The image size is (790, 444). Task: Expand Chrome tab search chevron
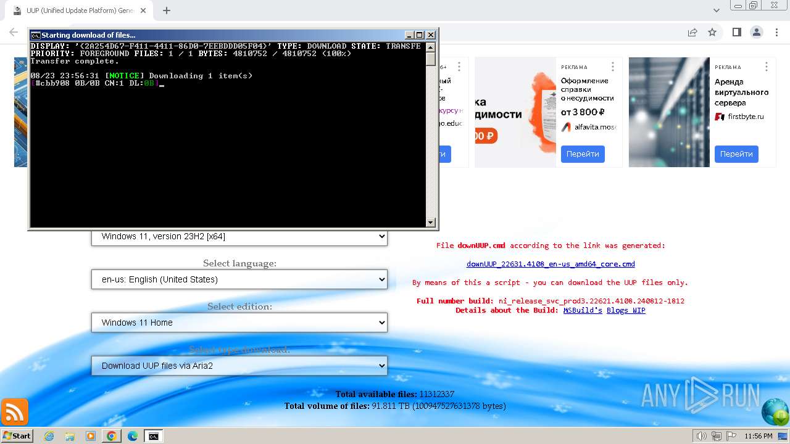click(x=717, y=10)
